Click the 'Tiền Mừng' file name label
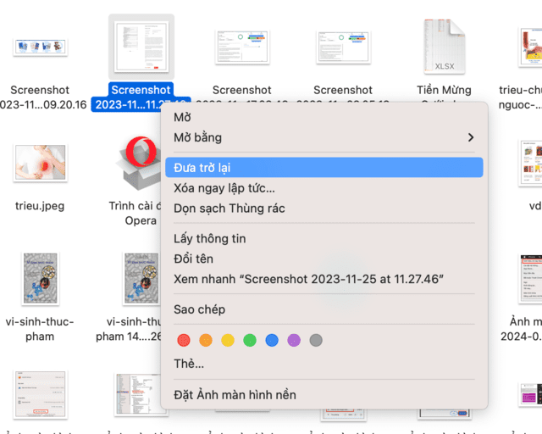The width and height of the screenshot is (542, 434). (444, 90)
